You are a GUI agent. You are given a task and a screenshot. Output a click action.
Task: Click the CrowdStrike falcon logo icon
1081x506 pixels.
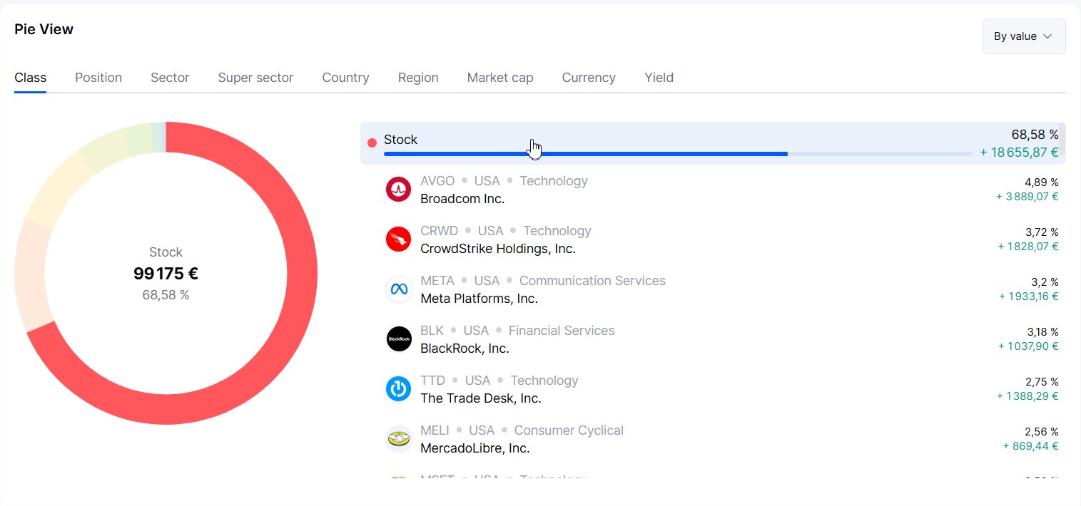[x=398, y=239]
